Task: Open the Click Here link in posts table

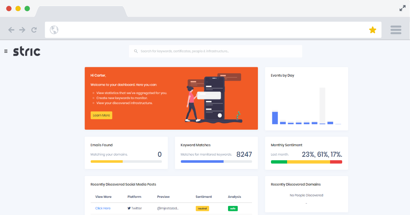Action: point(103,208)
